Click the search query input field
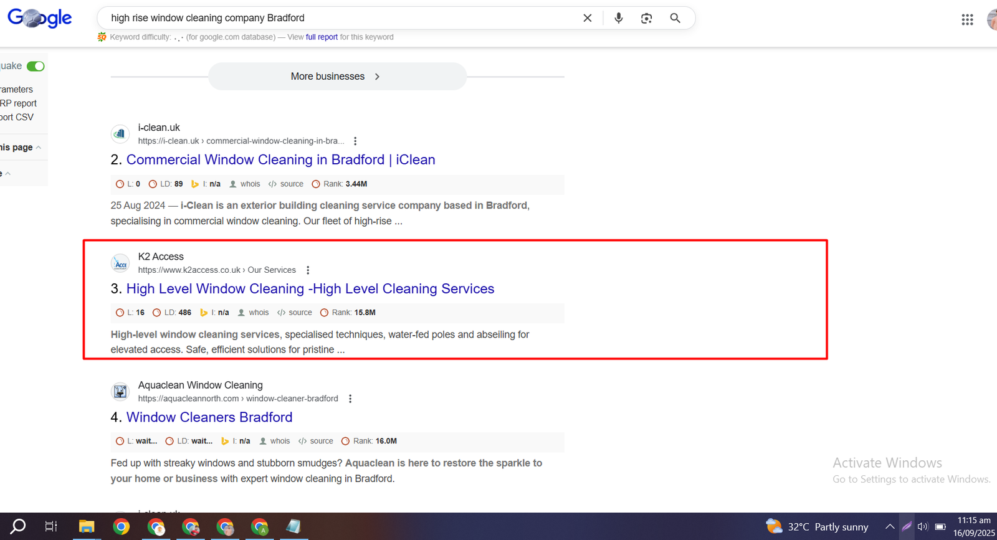The height and width of the screenshot is (540, 997). (336, 18)
